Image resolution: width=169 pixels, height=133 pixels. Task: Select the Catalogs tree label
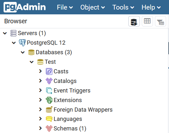[65, 81]
